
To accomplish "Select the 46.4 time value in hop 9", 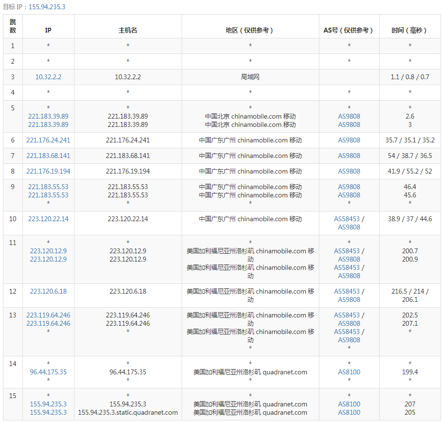I will pos(410,187).
